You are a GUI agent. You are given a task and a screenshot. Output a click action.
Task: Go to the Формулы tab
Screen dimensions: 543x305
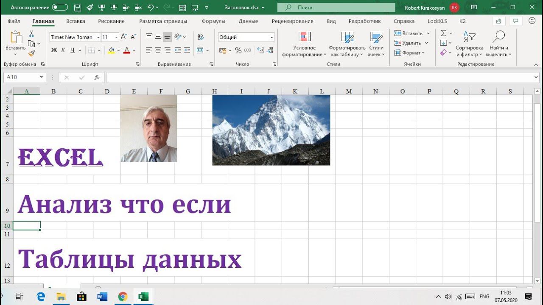point(213,21)
